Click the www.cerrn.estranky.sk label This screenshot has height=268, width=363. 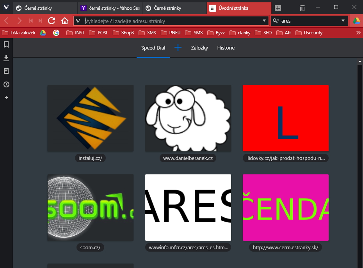(285, 247)
